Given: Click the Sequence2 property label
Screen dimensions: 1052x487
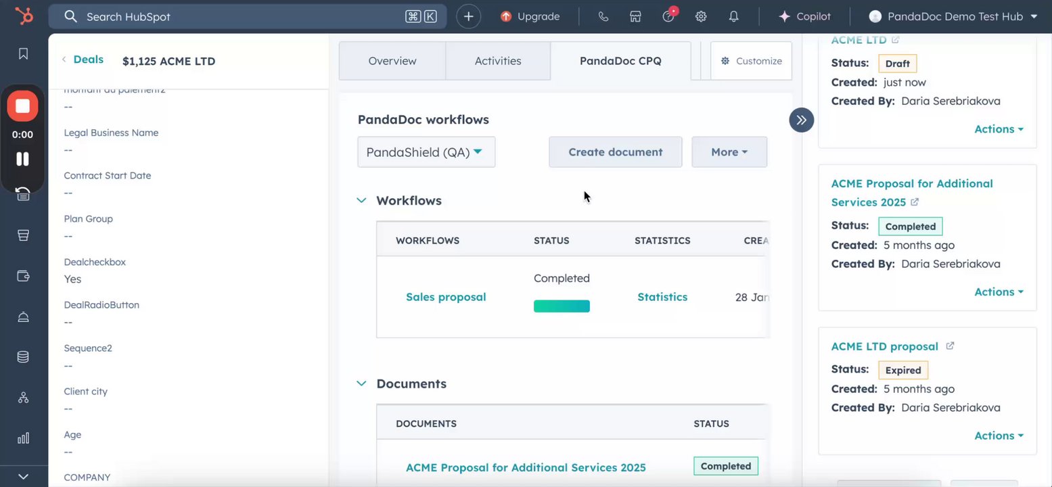Looking at the screenshot, I should [88, 348].
